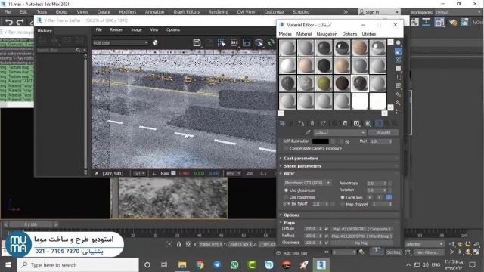Click the Search filter field in History panel

pos(56,50)
